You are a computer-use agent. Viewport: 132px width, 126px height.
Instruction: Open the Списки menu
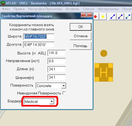89,9
